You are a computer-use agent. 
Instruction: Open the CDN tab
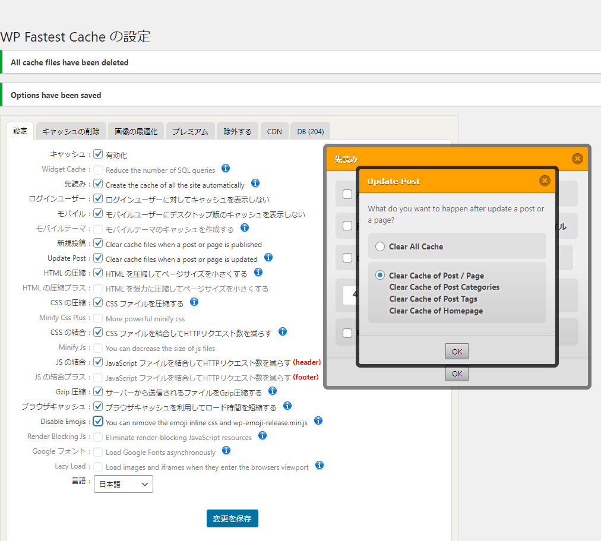tap(274, 131)
